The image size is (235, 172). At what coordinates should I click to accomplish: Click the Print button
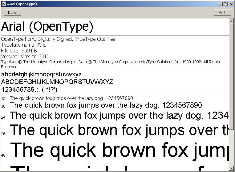click(x=222, y=13)
